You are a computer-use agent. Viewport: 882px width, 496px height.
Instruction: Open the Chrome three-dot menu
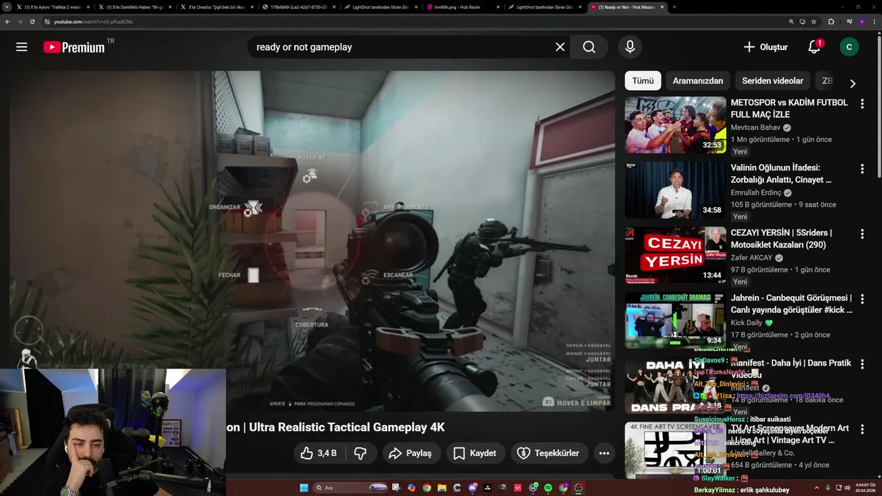(873, 21)
